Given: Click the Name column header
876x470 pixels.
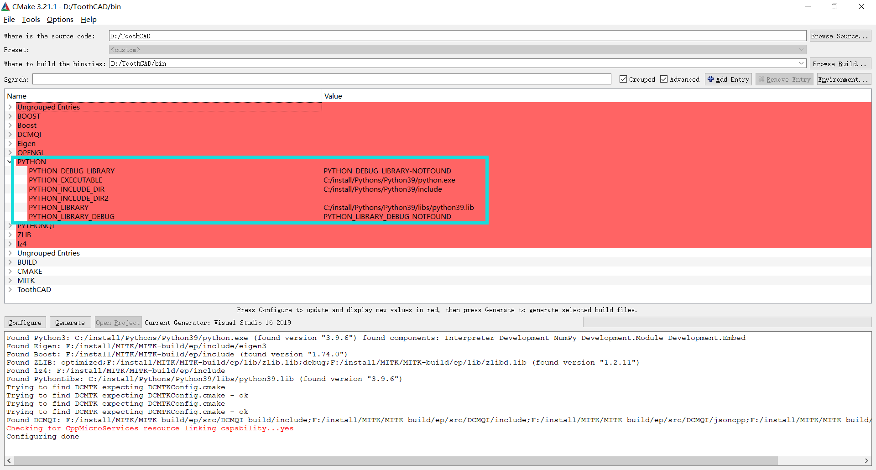Looking at the screenshot, I should (163, 96).
